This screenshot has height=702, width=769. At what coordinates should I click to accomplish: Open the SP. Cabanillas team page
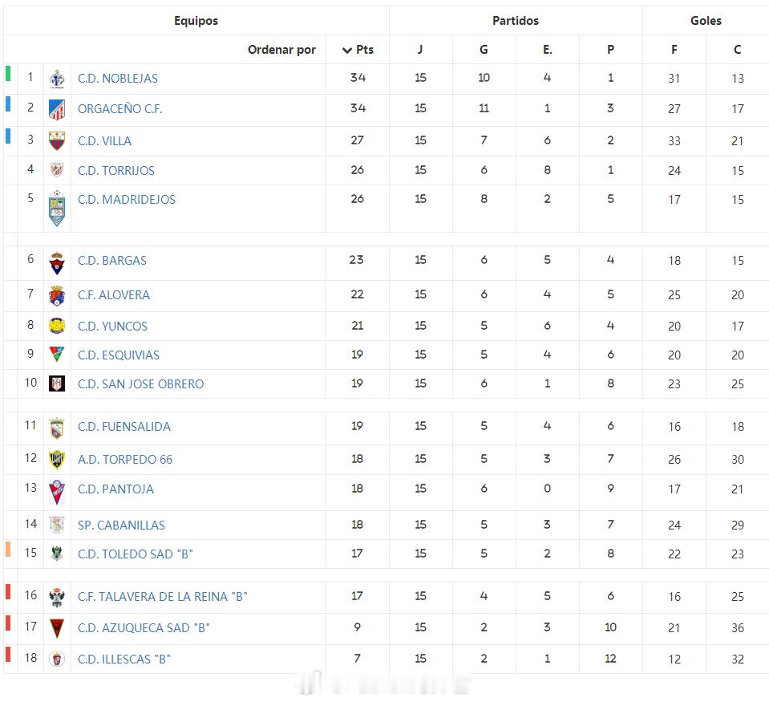tap(121, 525)
